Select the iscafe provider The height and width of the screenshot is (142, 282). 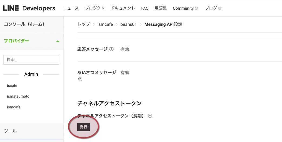click(12, 86)
